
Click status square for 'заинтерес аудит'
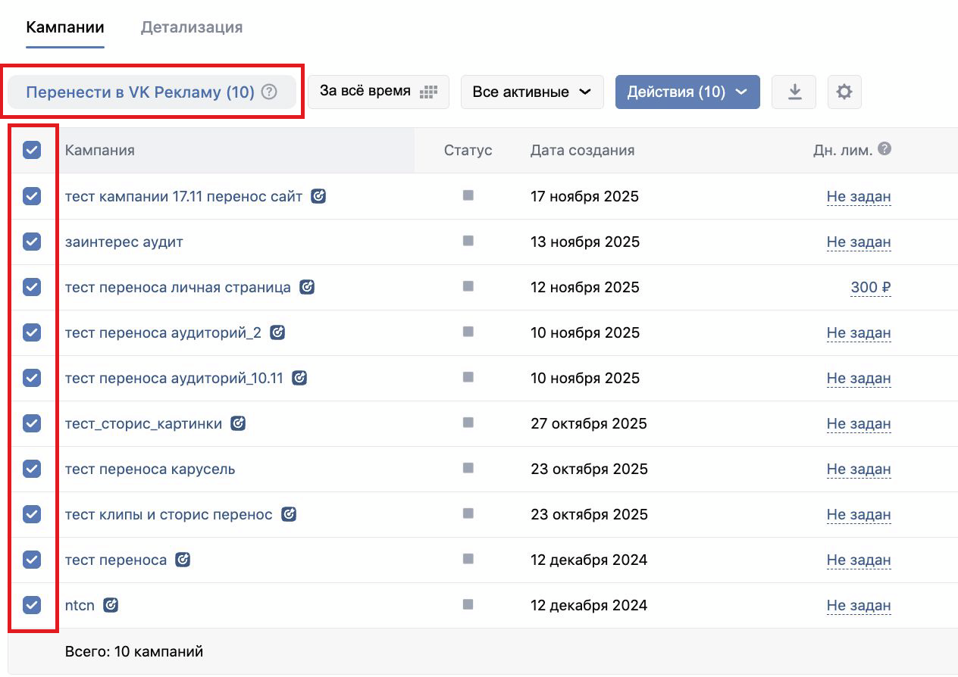point(468,241)
